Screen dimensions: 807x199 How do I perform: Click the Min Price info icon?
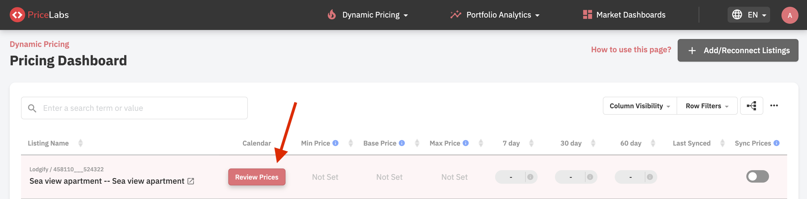[335, 143]
